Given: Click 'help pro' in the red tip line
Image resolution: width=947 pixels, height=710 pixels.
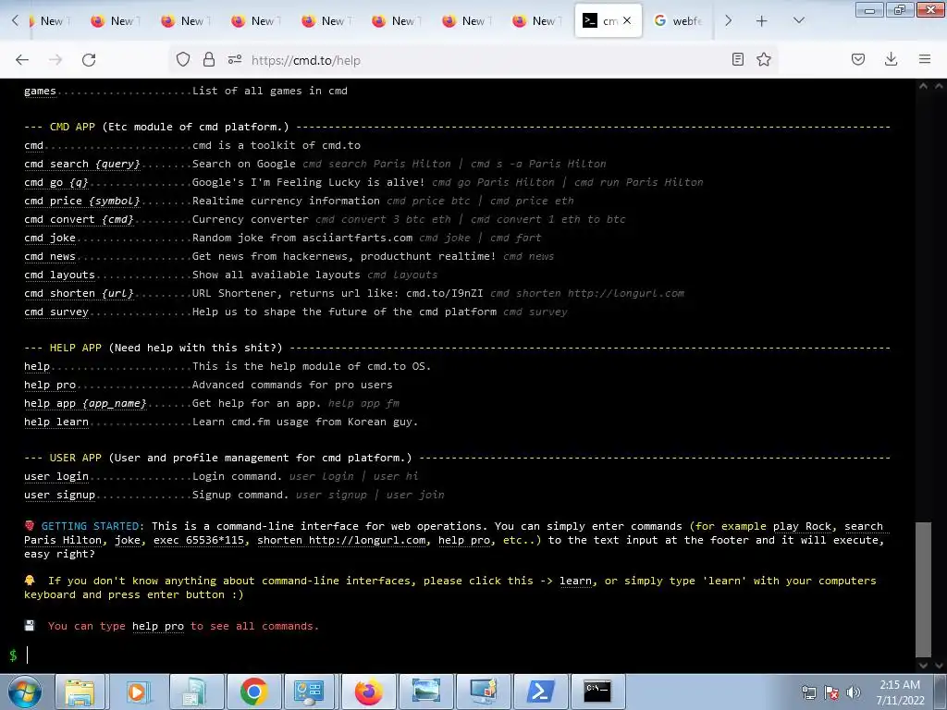Looking at the screenshot, I should [x=157, y=626].
